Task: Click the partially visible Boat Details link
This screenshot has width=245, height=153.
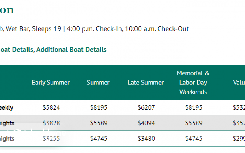Action: click(16, 50)
